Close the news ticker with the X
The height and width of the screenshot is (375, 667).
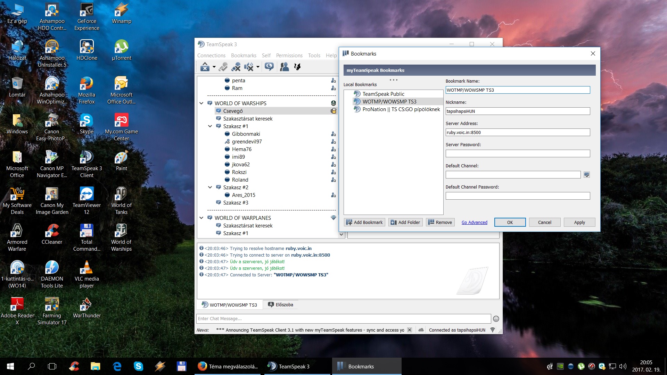tap(410, 330)
